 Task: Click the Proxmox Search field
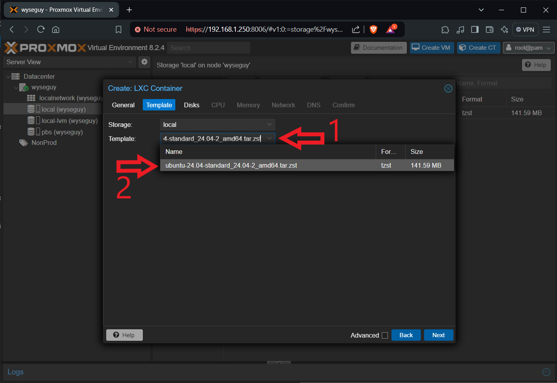pos(209,48)
